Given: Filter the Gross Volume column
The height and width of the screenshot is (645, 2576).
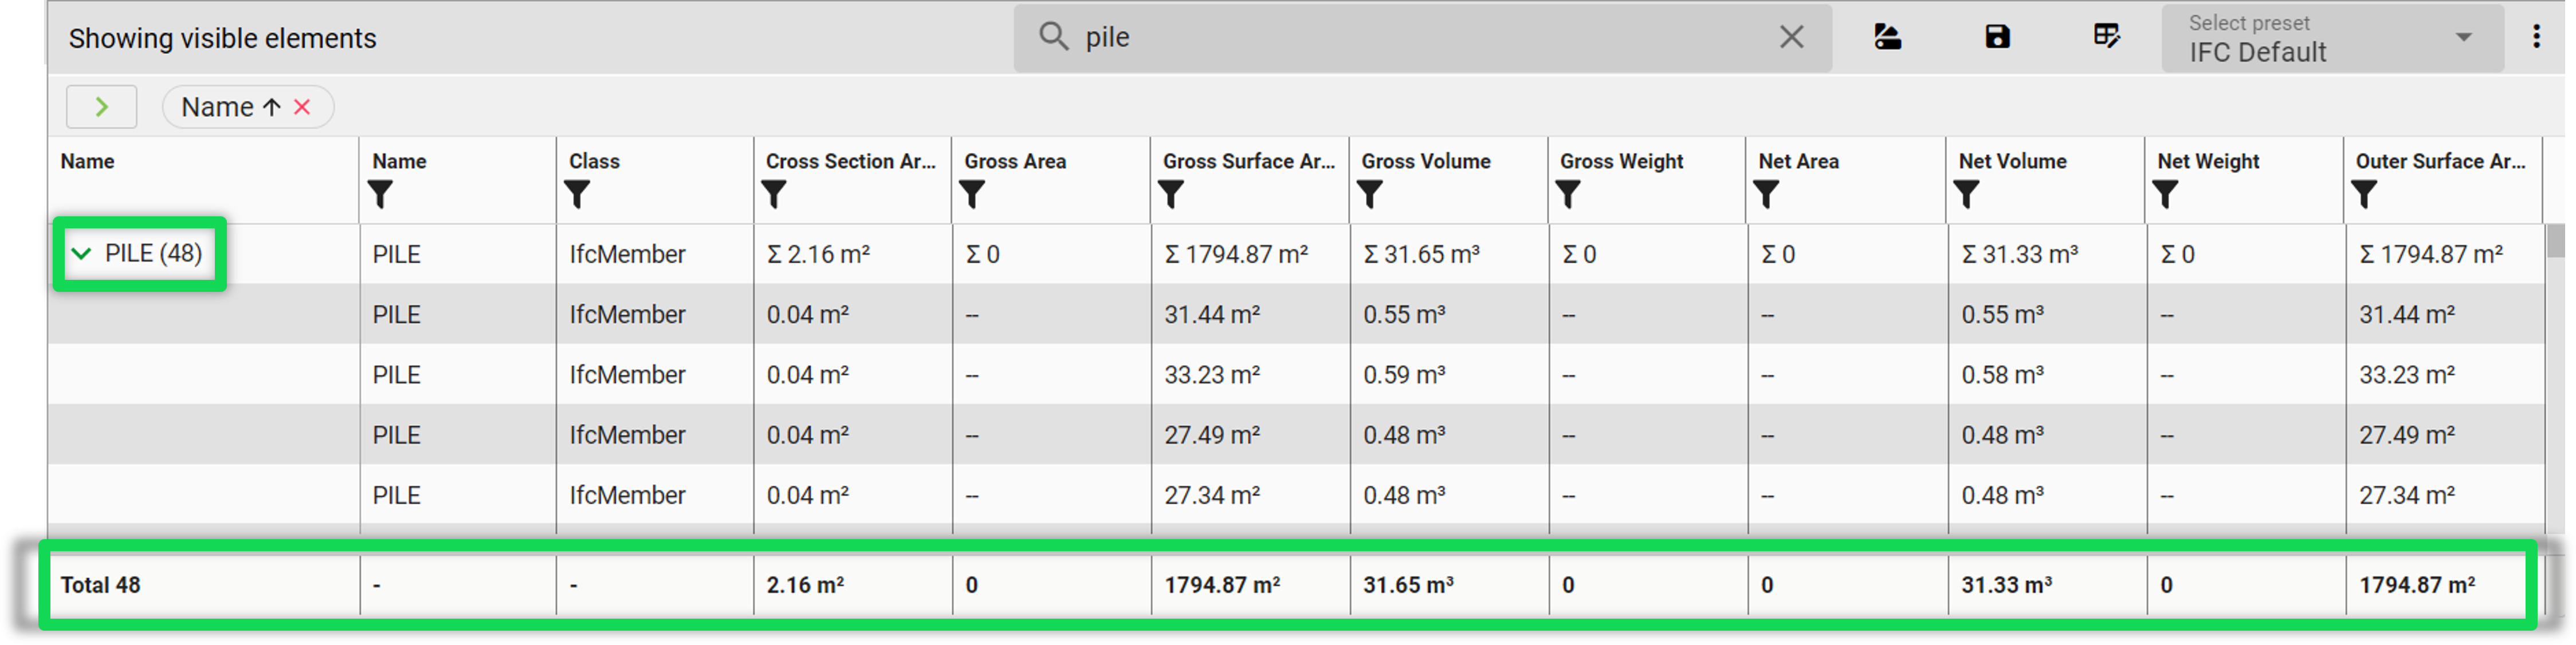Looking at the screenshot, I should tap(1370, 195).
